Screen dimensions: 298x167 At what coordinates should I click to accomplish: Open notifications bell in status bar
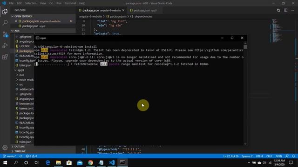click(x=293, y=156)
